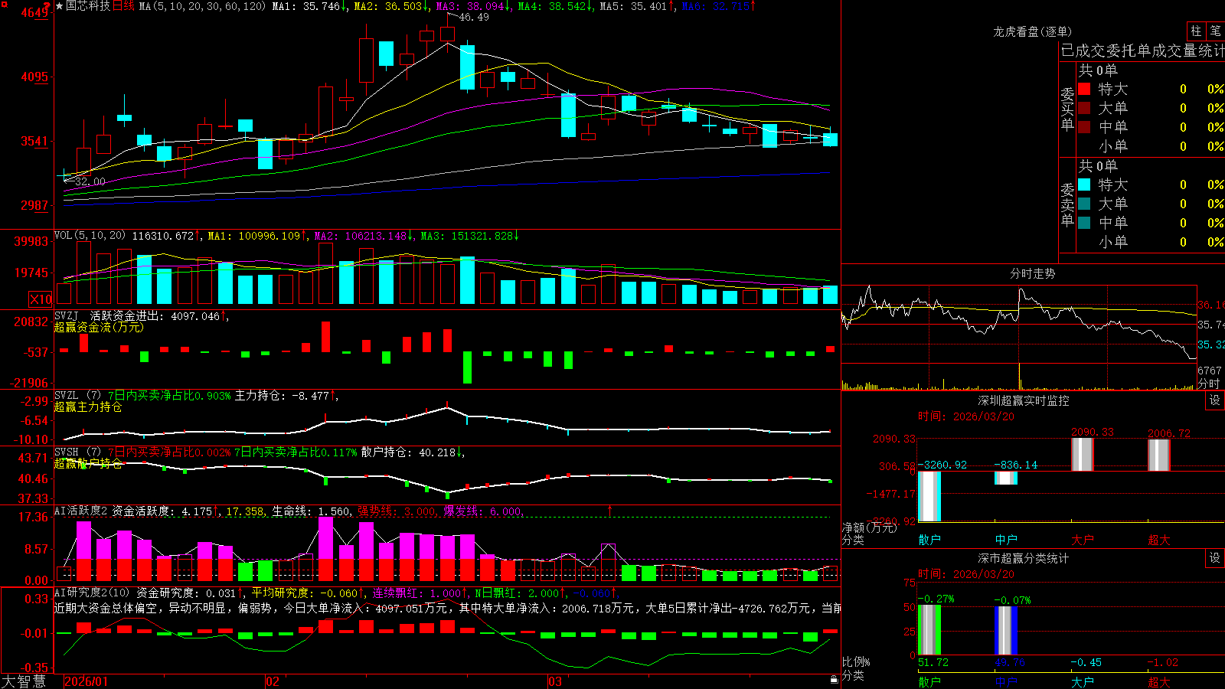Viewport: 1225px width, 689px height.
Task: Click the 散户 bar valued -3260.92
Action: (x=929, y=496)
